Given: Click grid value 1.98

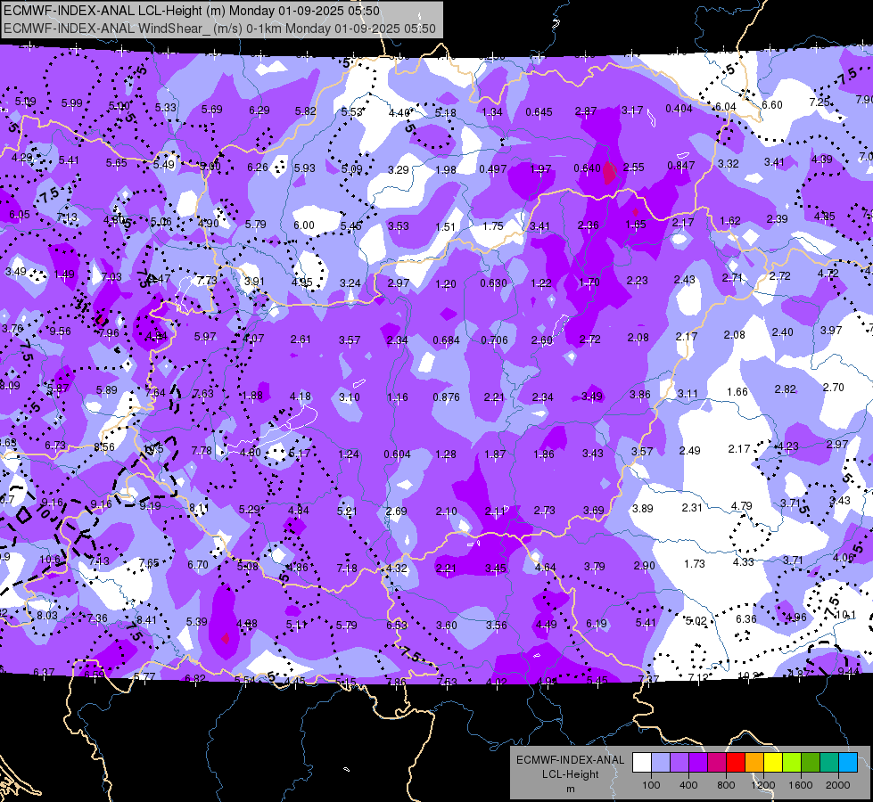Looking at the screenshot, I should (446, 169).
